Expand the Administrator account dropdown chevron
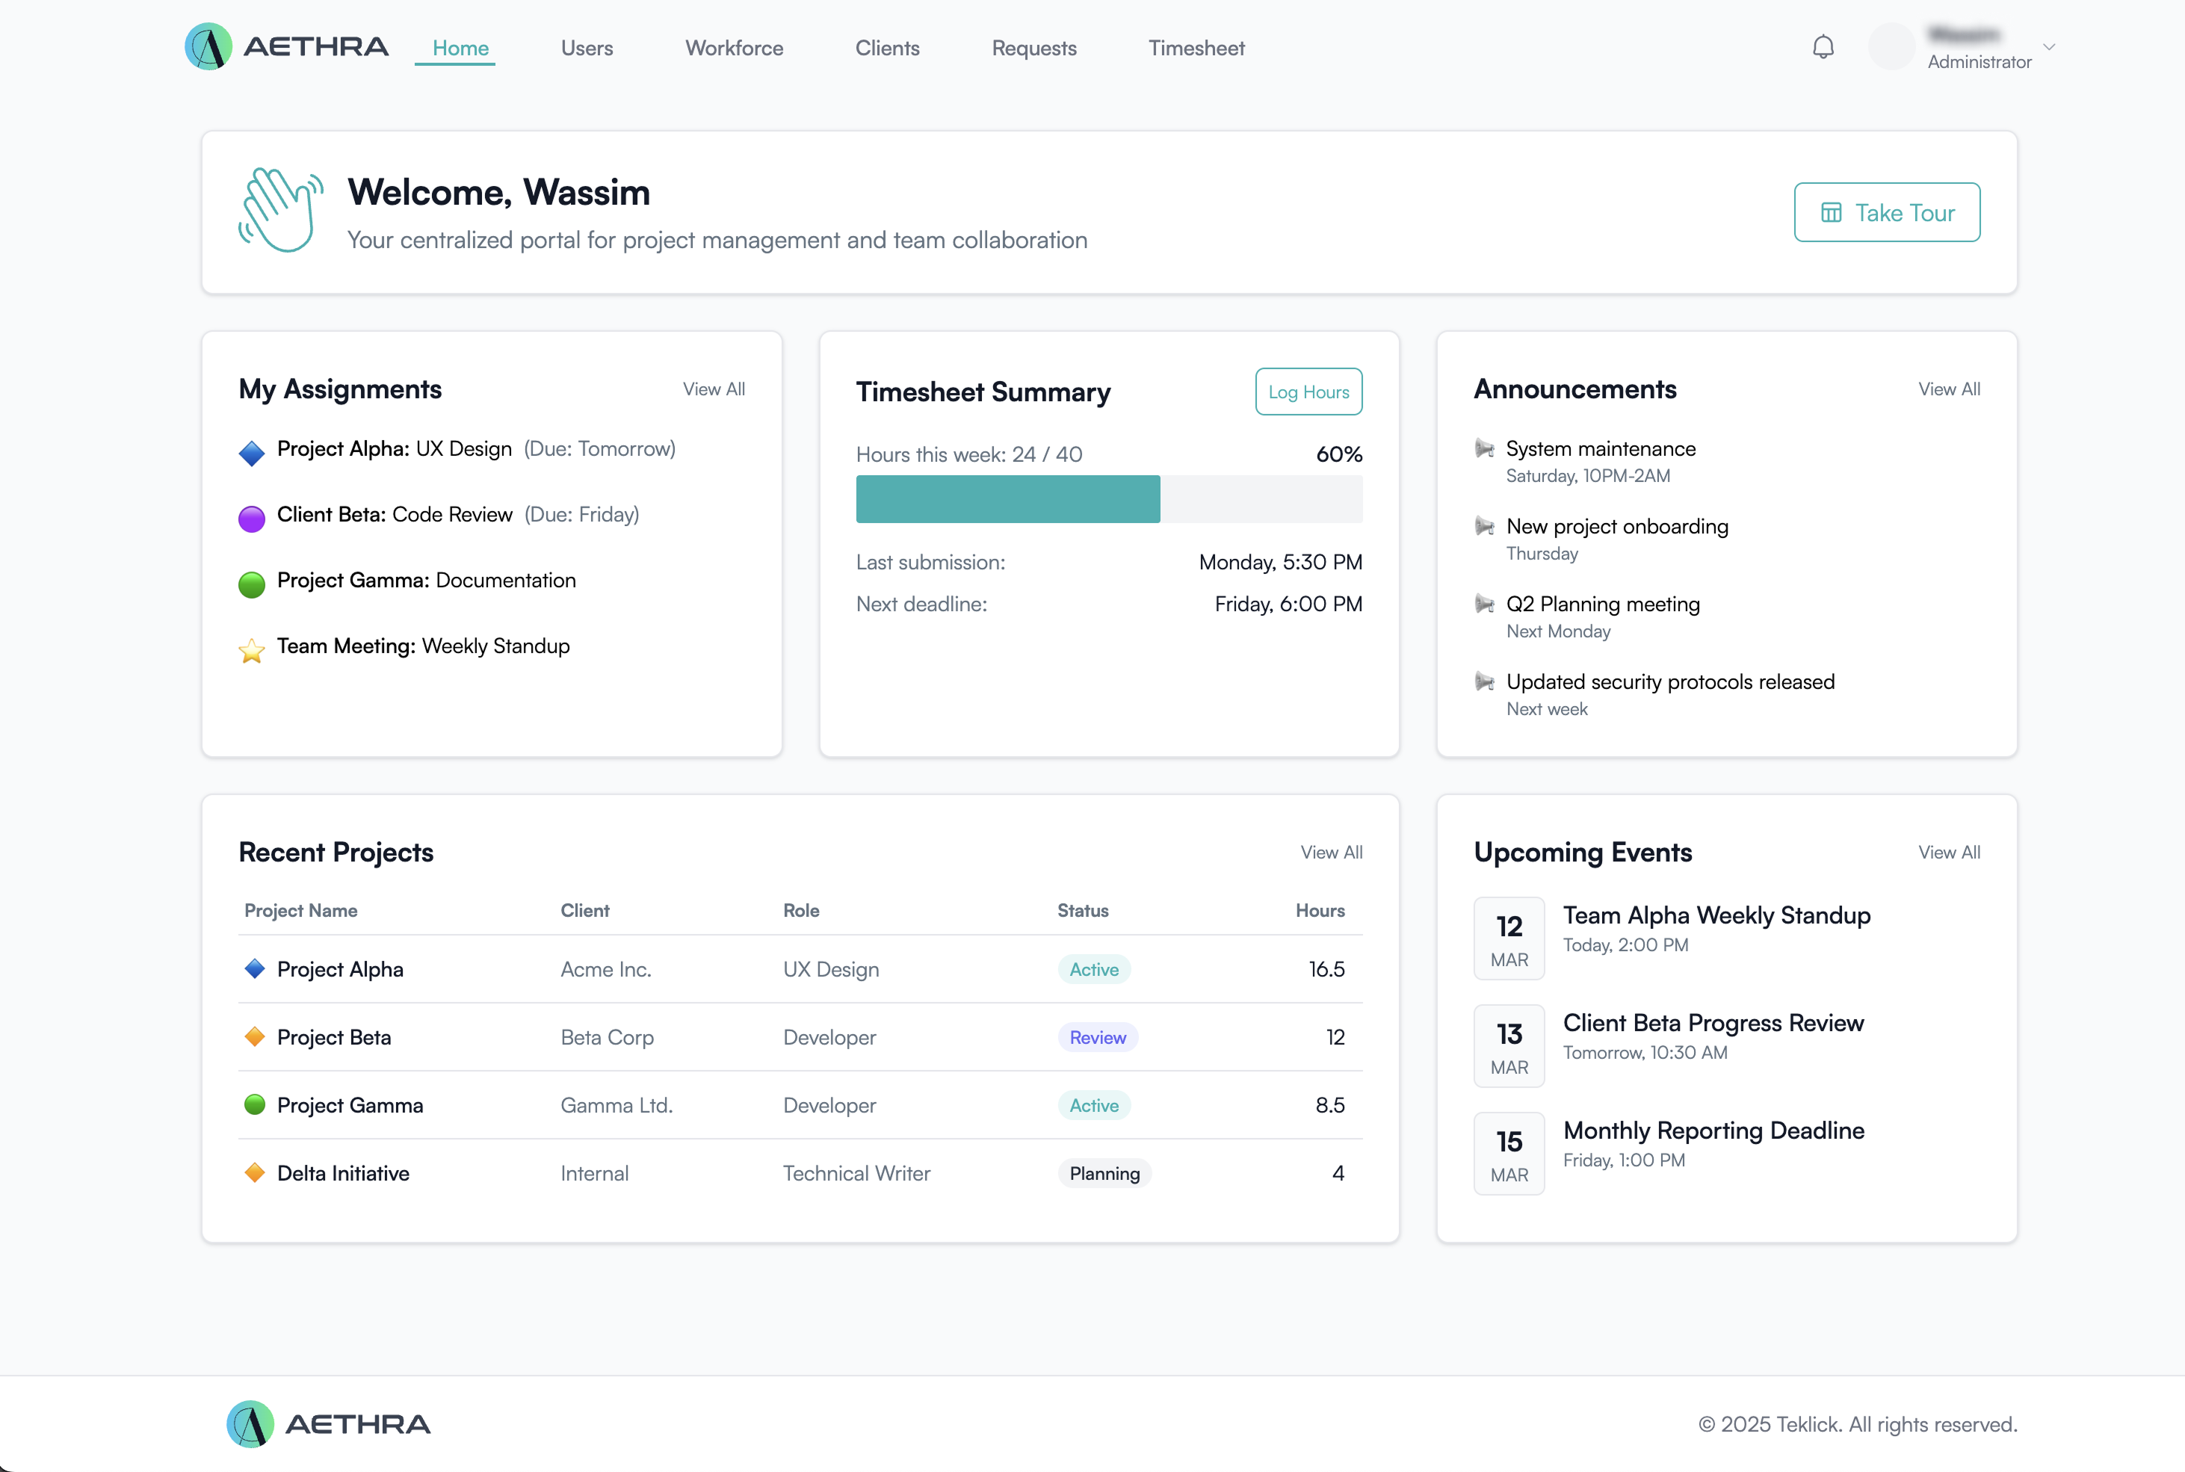 click(x=2049, y=47)
